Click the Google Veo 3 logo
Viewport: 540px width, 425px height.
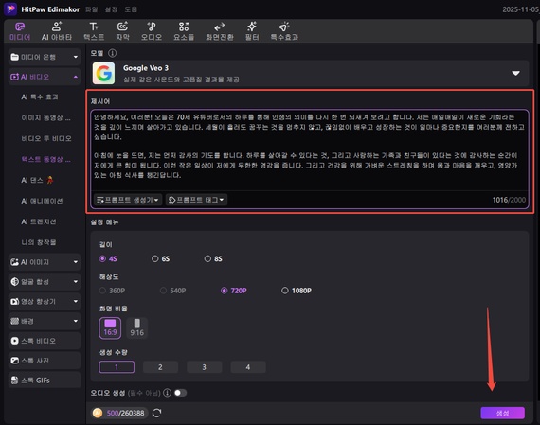[103, 73]
